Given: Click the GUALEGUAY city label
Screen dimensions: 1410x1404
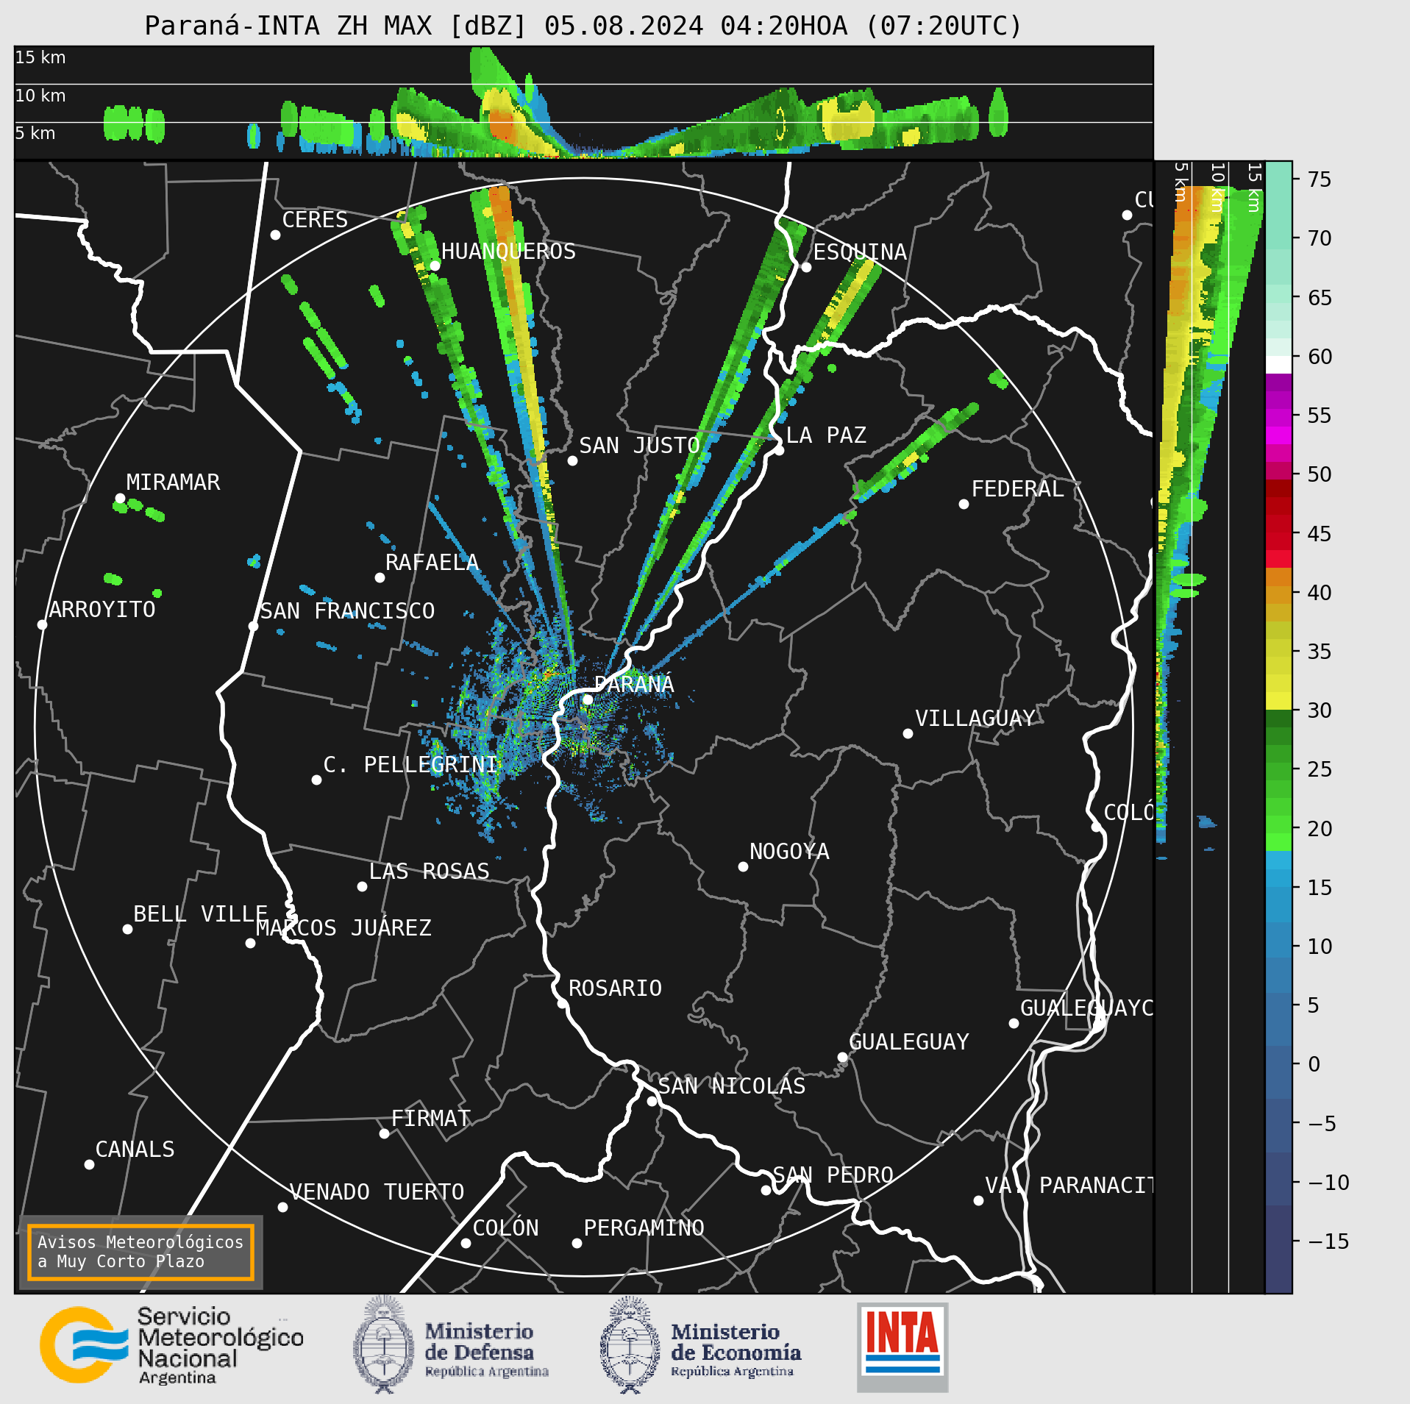Looking at the screenshot, I should [909, 1042].
